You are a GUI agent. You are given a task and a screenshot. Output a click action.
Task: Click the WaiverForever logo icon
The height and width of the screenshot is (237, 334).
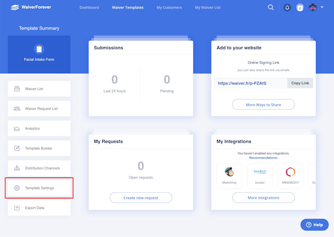click(15, 7)
